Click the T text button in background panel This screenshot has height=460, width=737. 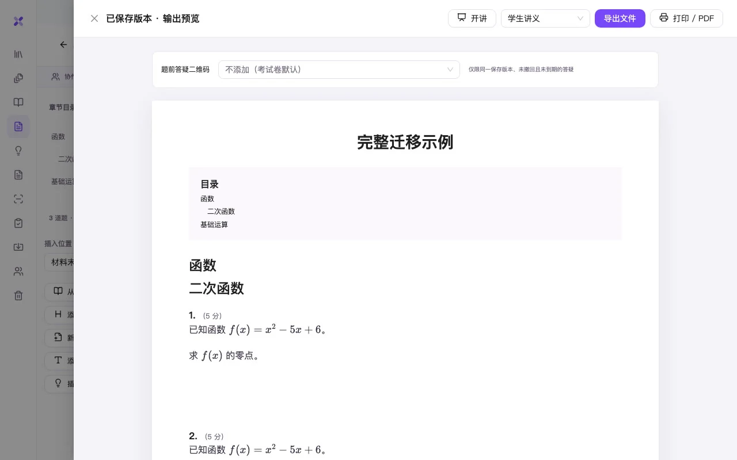[58, 361]
